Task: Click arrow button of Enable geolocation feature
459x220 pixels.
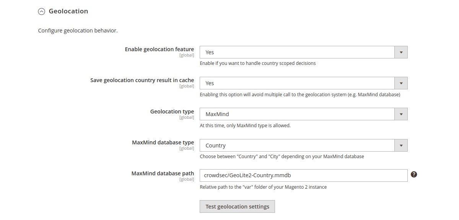Action: (401, 52)
